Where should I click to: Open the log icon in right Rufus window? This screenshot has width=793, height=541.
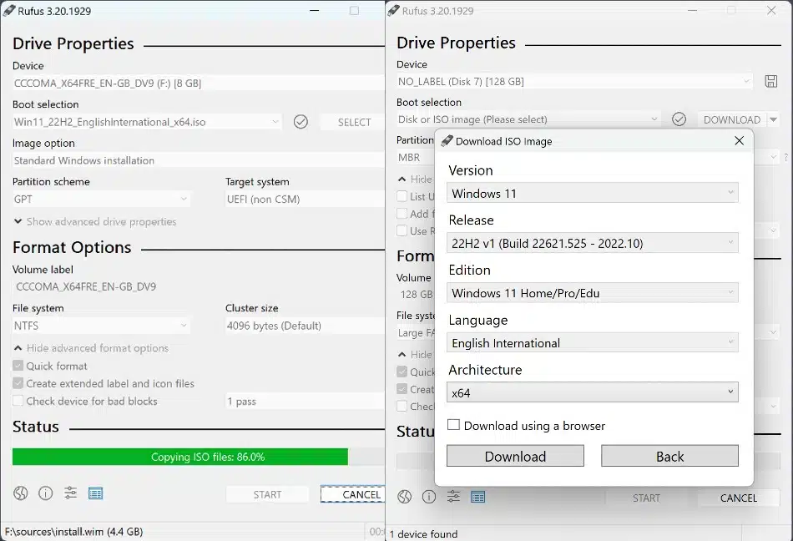pyautogui.click(x=478, y=497)
